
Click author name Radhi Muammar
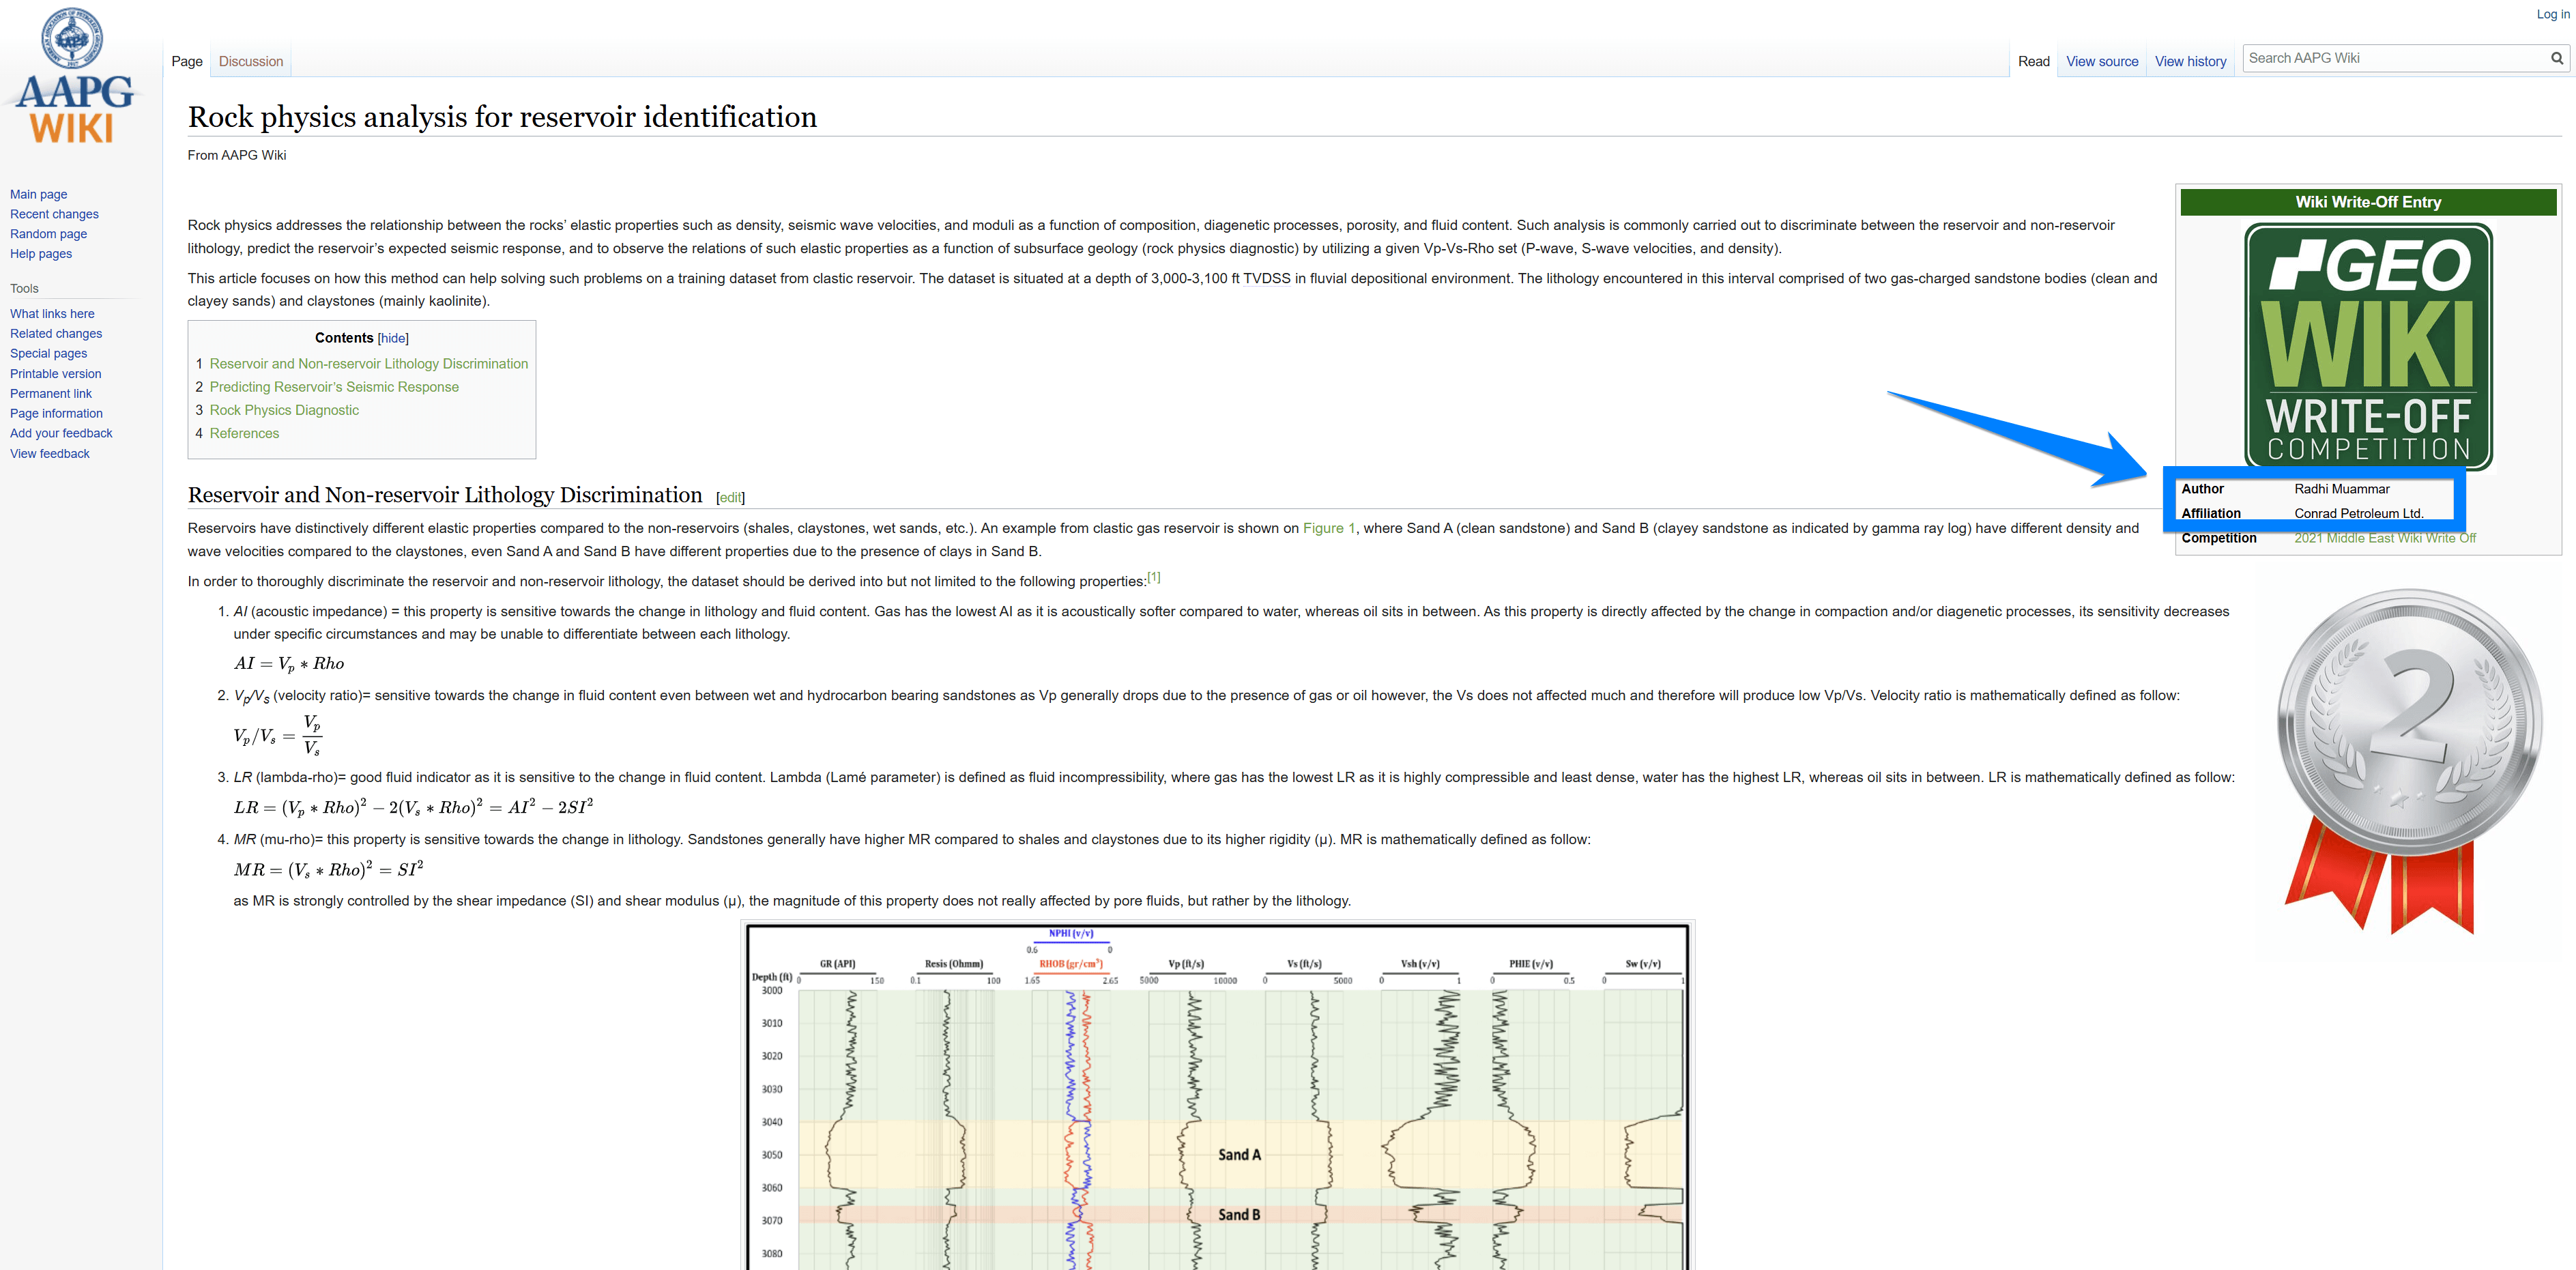click(2341, 489)
